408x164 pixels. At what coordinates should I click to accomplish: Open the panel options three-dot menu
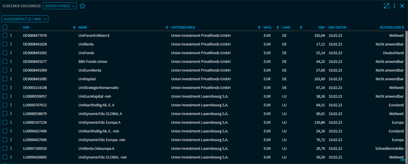click(x=394, y=6)
